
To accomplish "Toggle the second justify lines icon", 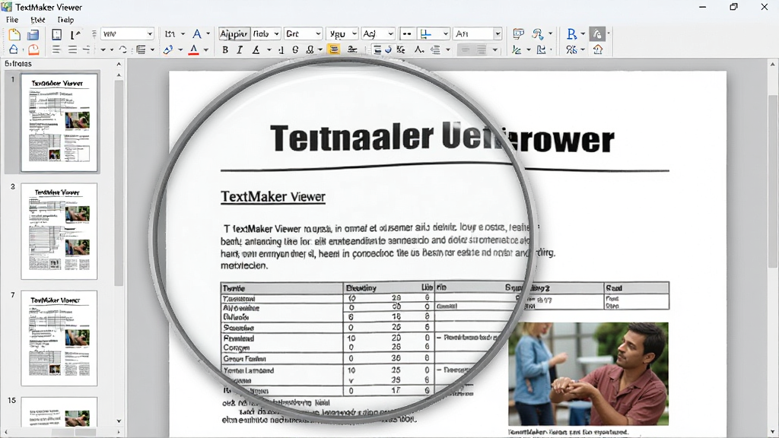I will [72, 49].
